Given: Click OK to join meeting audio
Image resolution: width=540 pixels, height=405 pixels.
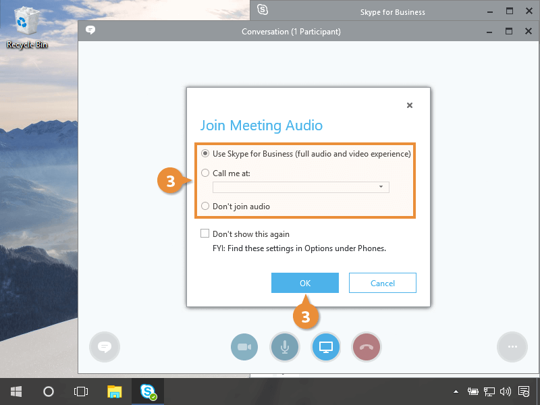Looking at the screenshot, I should (x=305, y=283).
